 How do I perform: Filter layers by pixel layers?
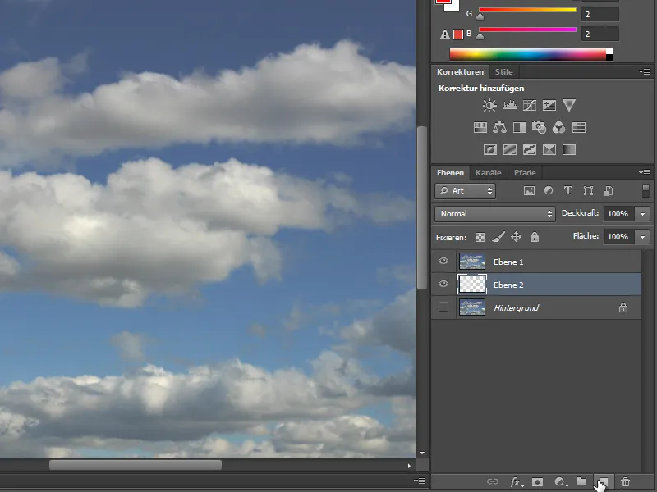tap(529, 191)
